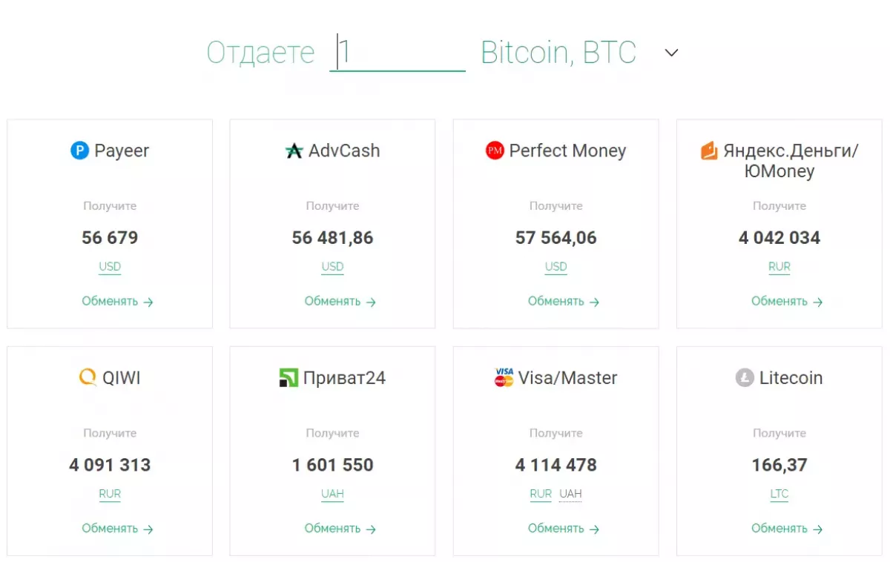This screenshot has width=890, height=562.
Task: Click Обменять link in Payeer card
Action: click(117, 302)
